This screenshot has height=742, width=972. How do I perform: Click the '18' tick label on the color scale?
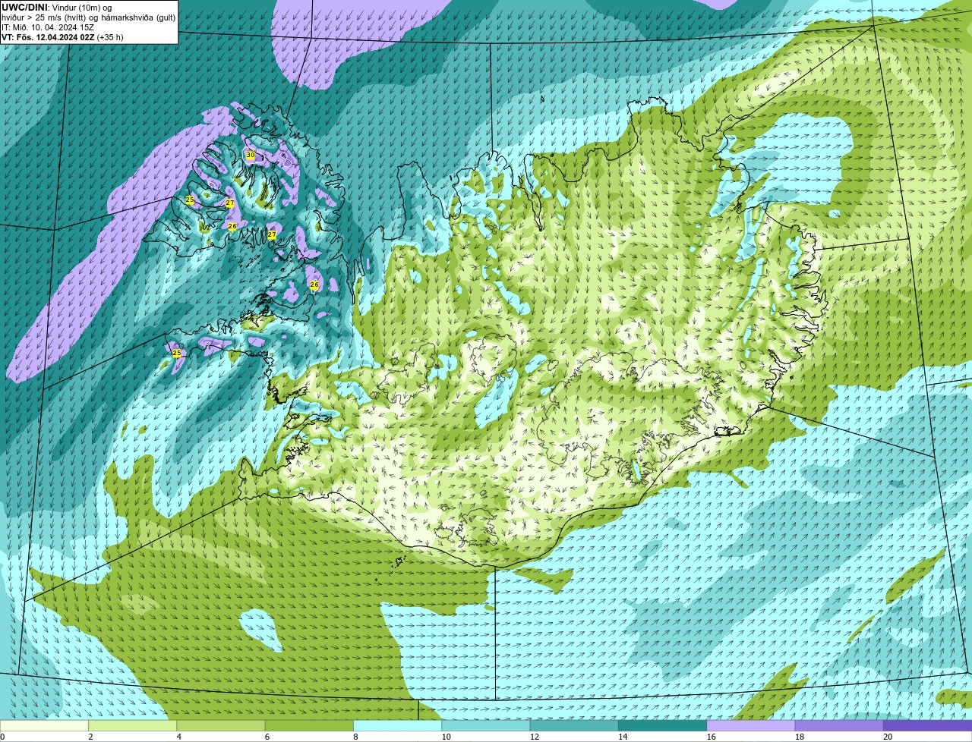pyautogui.click(x=800, y=737)
